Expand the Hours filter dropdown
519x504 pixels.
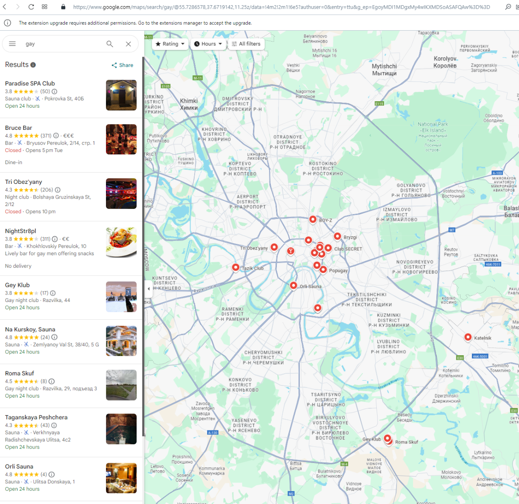[x=208, y=44]
